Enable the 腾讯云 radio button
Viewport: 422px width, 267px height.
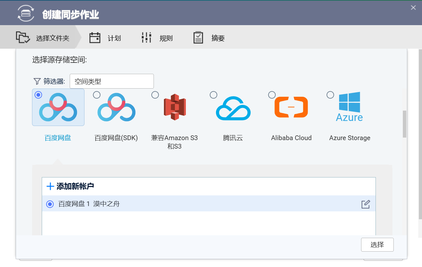[214, 95]
